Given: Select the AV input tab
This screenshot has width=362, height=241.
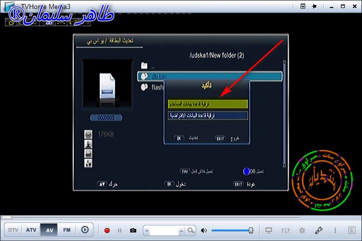Looking at the screenshot, I should [49, 230].
